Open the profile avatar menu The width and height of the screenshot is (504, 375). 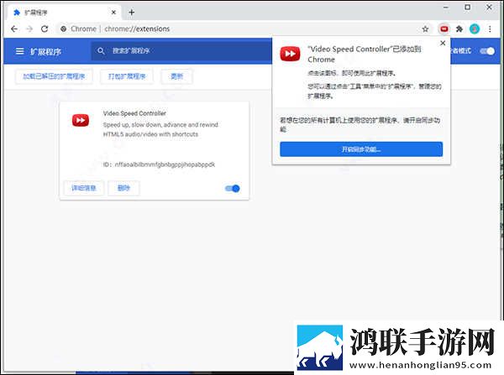point(475,29)
